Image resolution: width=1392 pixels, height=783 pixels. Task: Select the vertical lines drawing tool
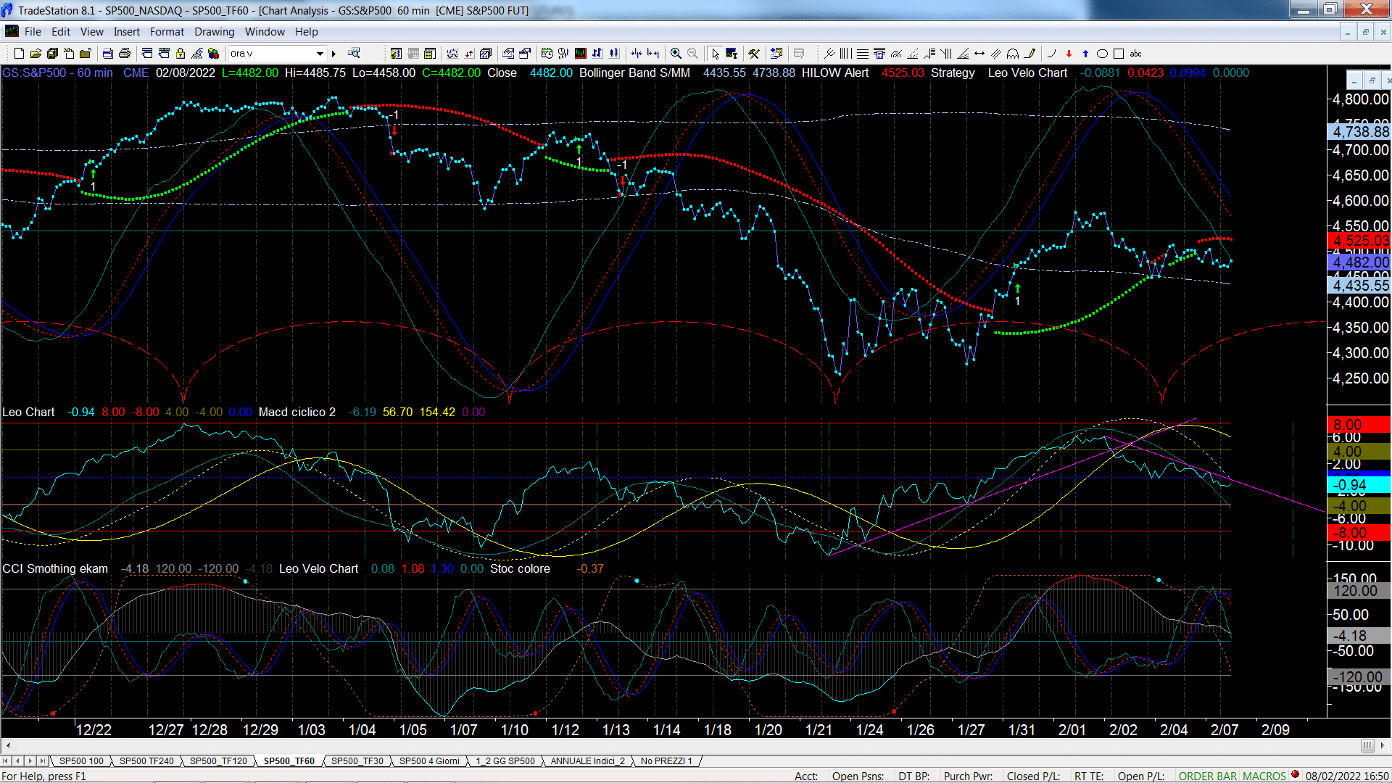(846, 54)
